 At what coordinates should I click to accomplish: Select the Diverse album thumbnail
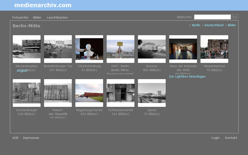click(x=152, y=49)
